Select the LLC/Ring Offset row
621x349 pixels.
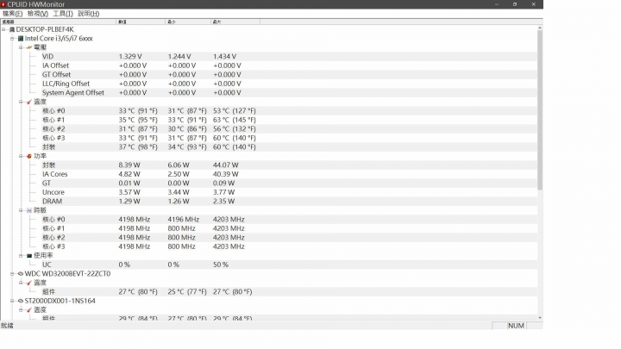289,84
